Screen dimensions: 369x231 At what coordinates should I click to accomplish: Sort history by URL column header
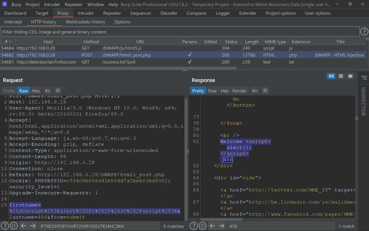[x=140, y=42]
